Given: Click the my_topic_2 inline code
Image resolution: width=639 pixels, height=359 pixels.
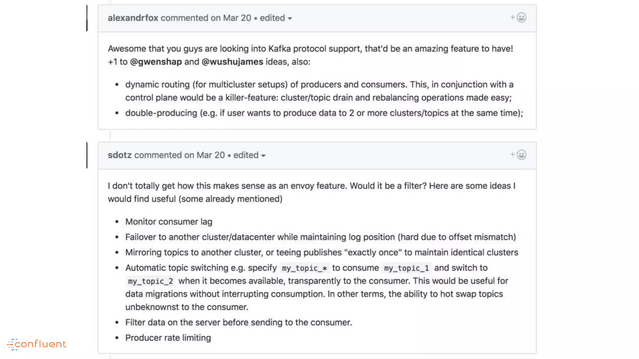Looking at the screenshot, I should point(150,281).
